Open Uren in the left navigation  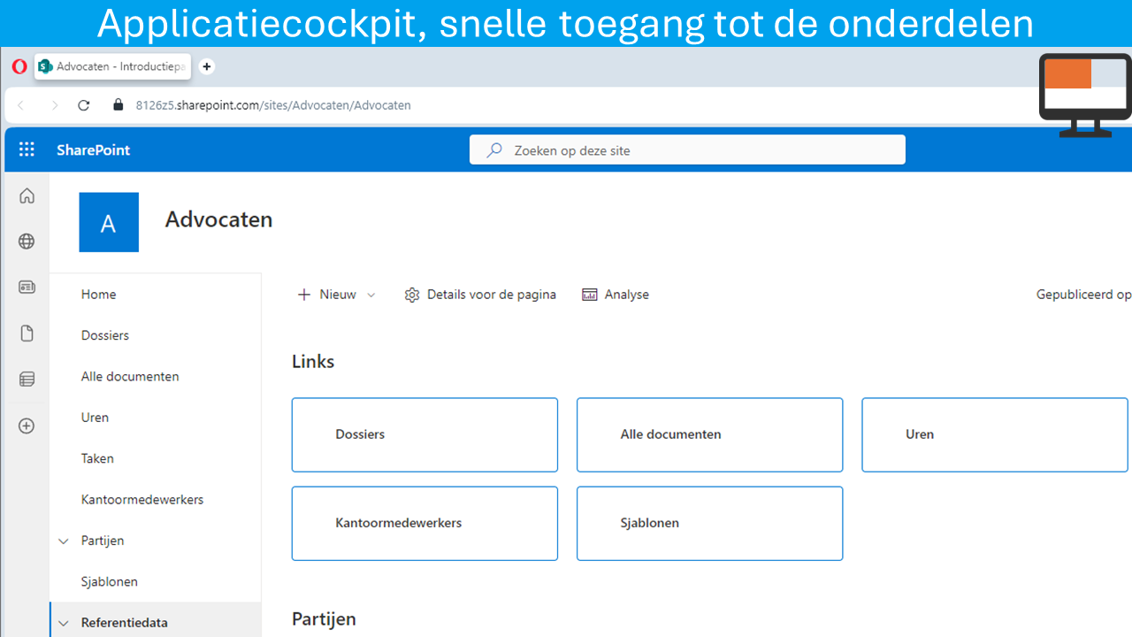coord(95,418)
